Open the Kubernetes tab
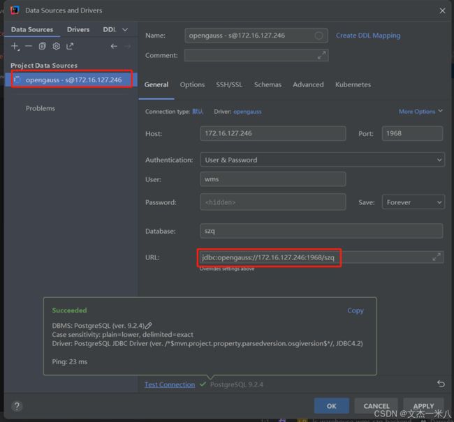 click(x=353, y=84)
